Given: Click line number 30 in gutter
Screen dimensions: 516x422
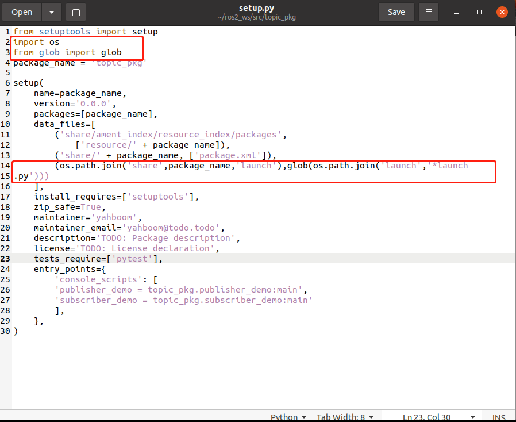Looking at the screenshot, I should tap(5, 331).
